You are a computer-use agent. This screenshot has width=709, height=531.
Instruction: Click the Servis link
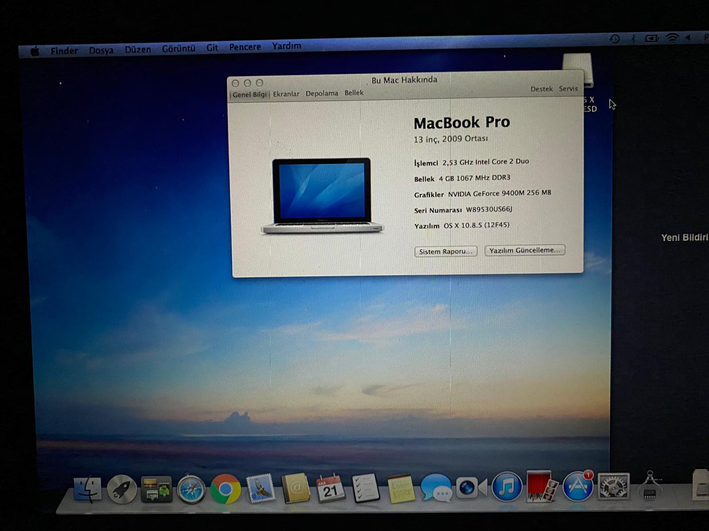point(568,88)
